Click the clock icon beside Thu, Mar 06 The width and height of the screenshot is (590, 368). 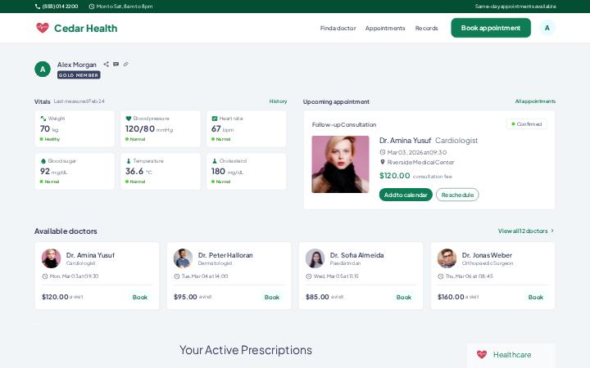point(441,276)
